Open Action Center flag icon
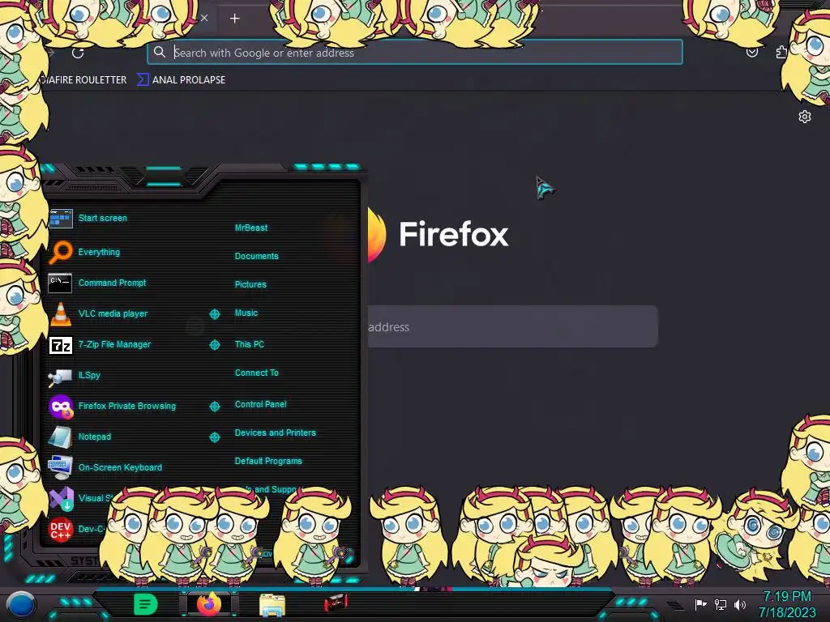830x622 pixels. click(x=700, y=604)
